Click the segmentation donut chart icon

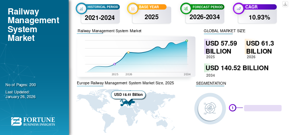(210, 109)
